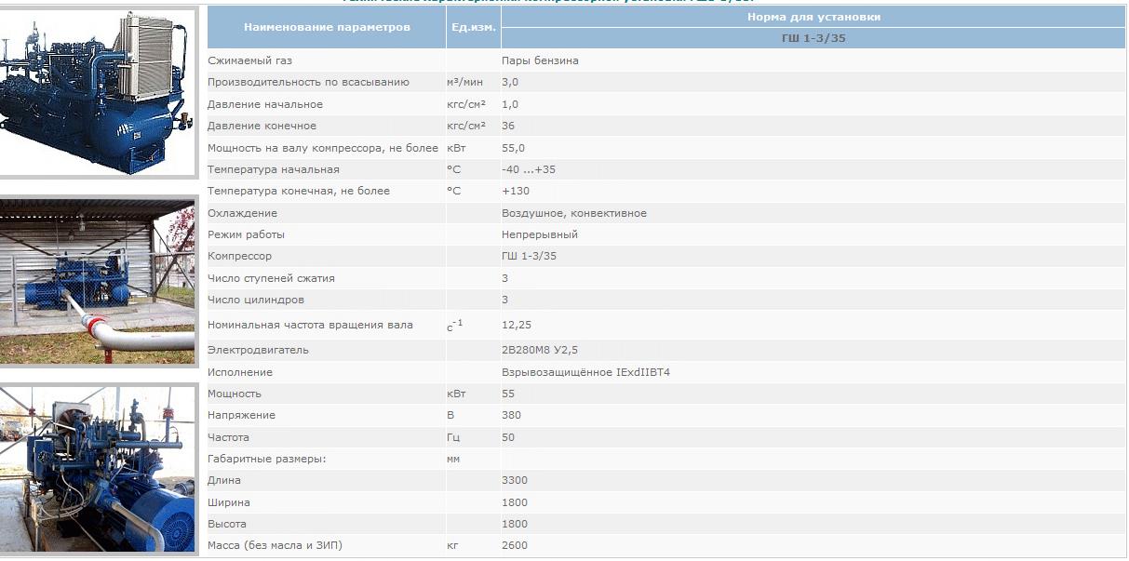
Task: Click the 'м³/мин' unit cell
Action: click(464, 82)
